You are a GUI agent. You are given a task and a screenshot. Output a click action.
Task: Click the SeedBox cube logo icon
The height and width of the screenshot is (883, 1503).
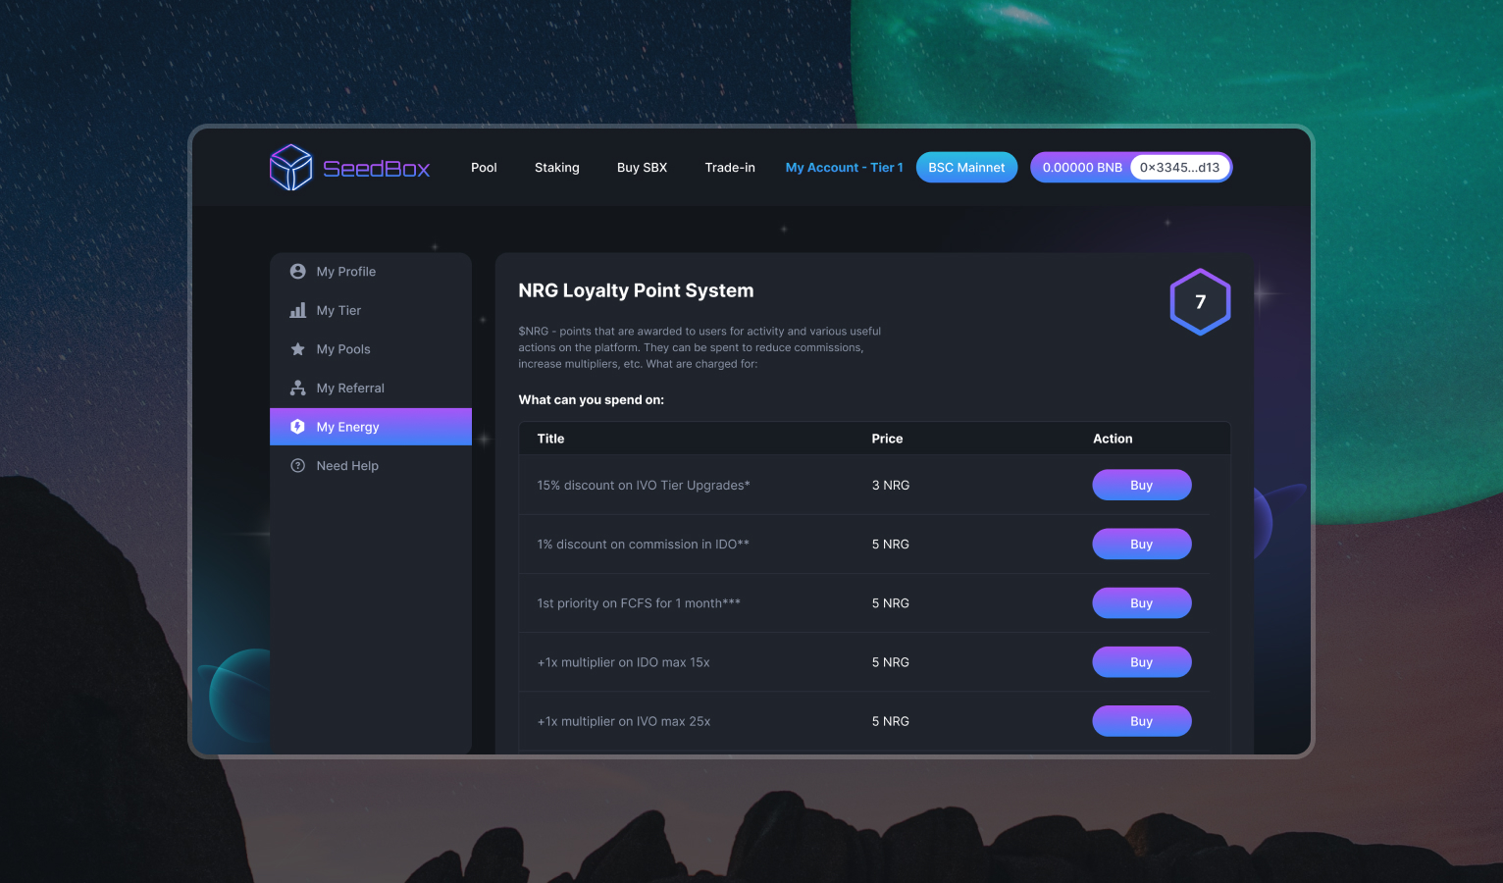(x=290, y=168)
